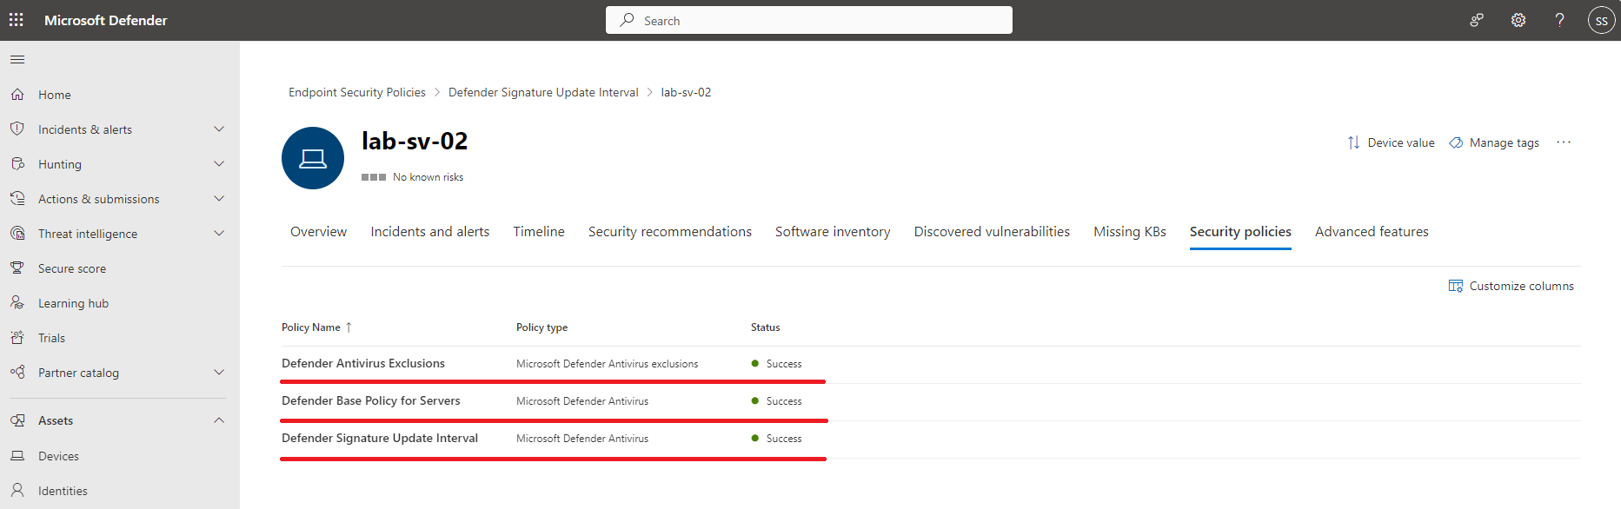This screenshot has width=1621, height=509.
Task: Open Security recommendations tab
Action: click(x=670, y=232)
